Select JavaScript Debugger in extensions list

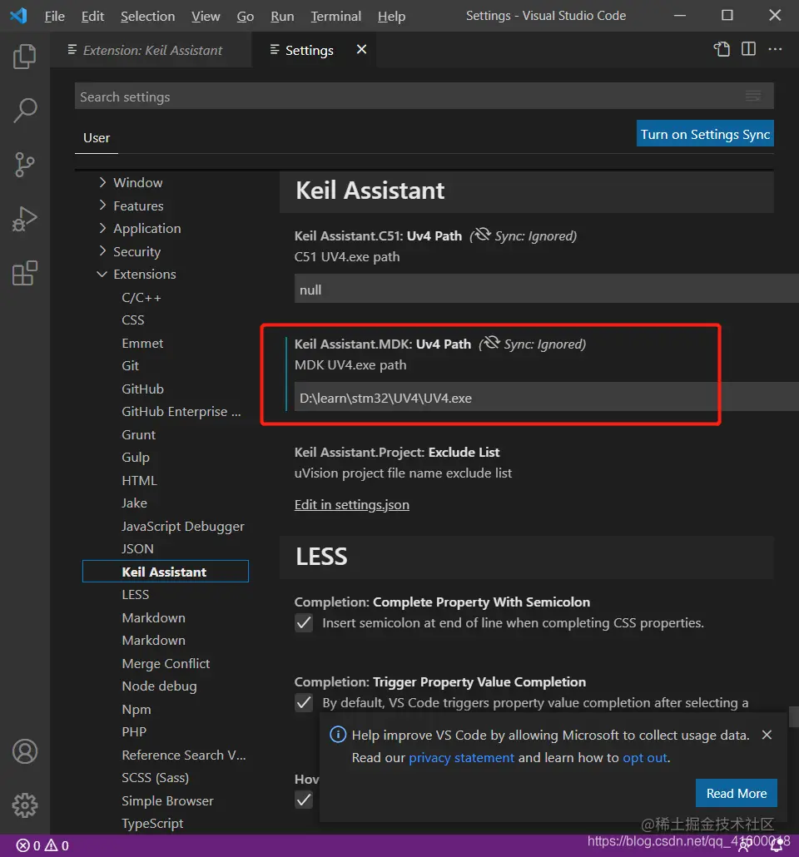click(182, 527)
